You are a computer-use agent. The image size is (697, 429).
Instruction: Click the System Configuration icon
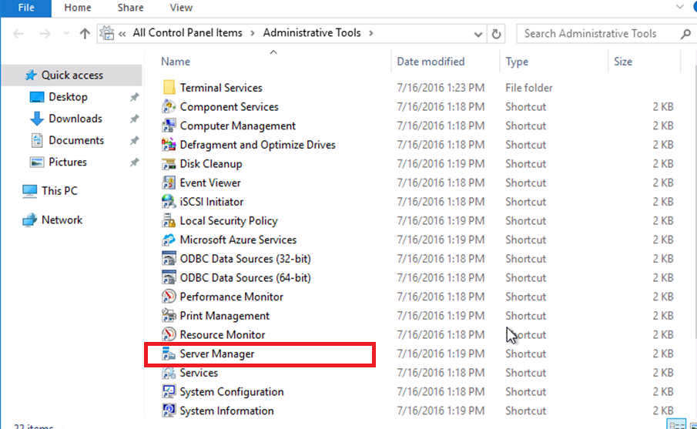click(x=169, y=392)
